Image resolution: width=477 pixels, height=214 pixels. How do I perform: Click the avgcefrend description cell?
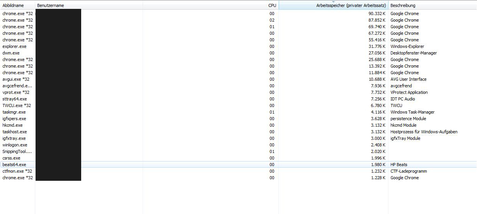click(x=401, y=86)
